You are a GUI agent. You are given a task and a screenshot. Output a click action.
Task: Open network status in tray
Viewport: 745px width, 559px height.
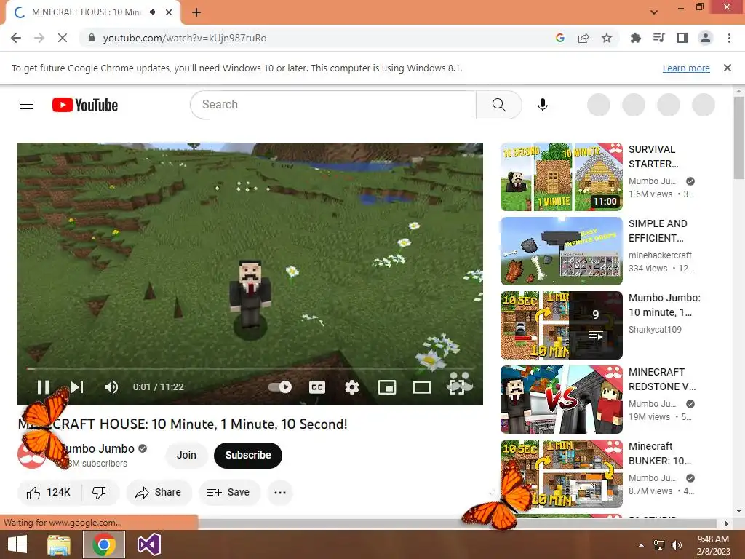click(x=659, y=545)
